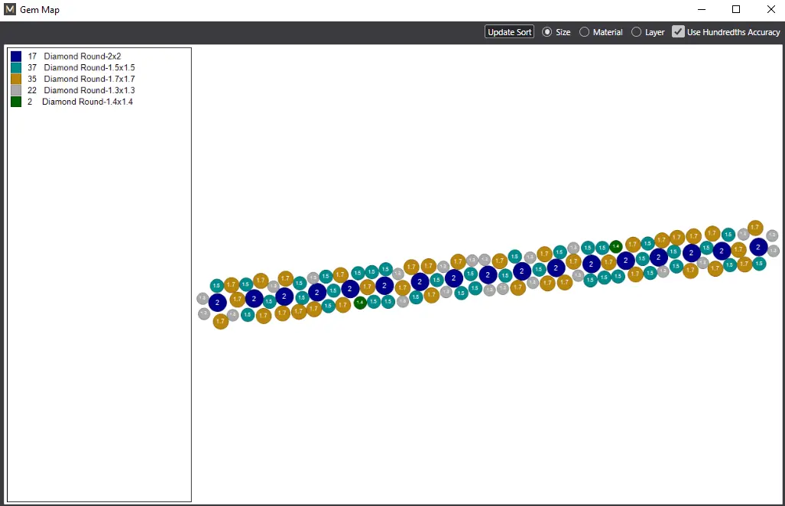Maximize the Gem Map window
The height and width of the screenshot is (506, 785).
tap(736, 9)
